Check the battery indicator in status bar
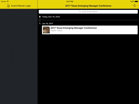Image resolution: width=139 pixels, height=104 pixels. pos(136,1)
